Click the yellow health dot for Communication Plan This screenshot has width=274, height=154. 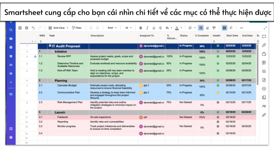coord(218,93)
